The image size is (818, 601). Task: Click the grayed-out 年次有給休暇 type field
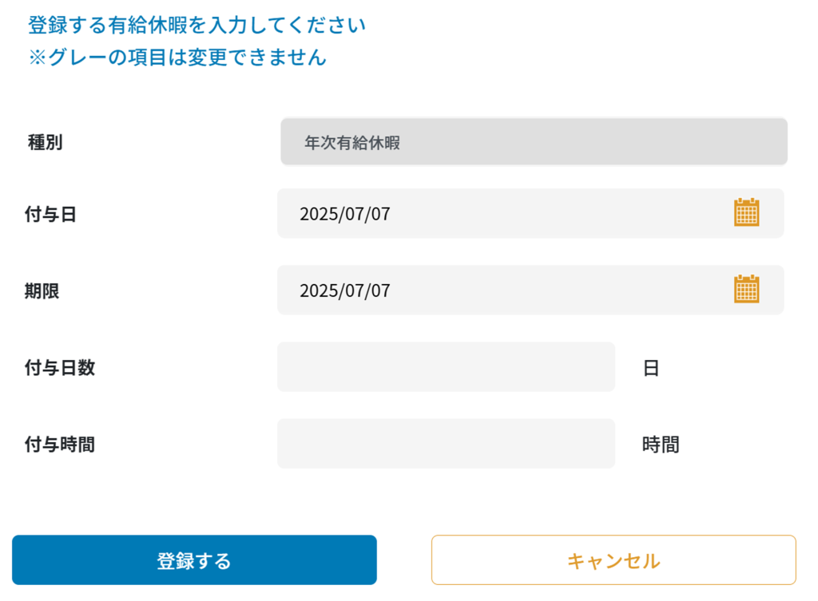click(534, 142)
